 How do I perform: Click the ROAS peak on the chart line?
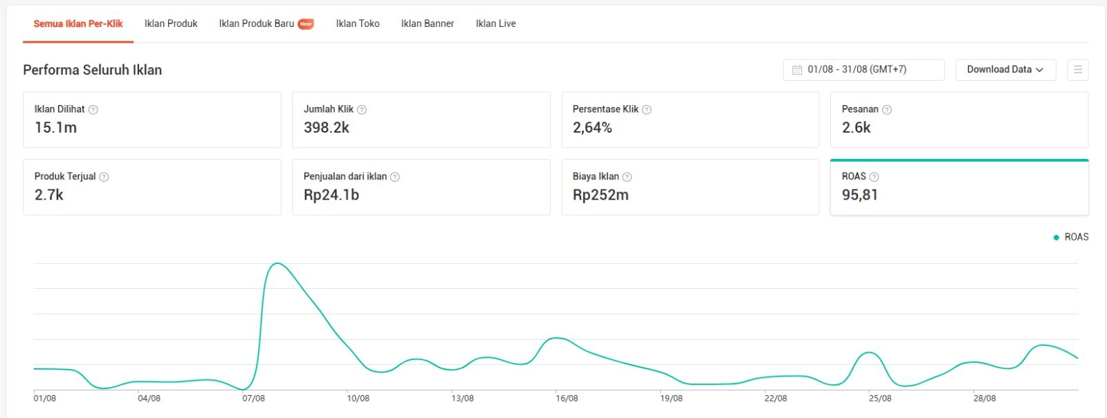pos(277,263)
